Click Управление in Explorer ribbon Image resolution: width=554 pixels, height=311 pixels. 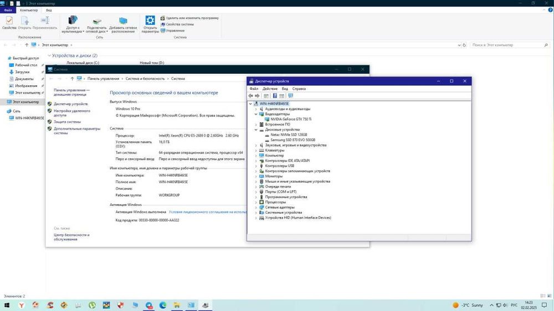172,30
